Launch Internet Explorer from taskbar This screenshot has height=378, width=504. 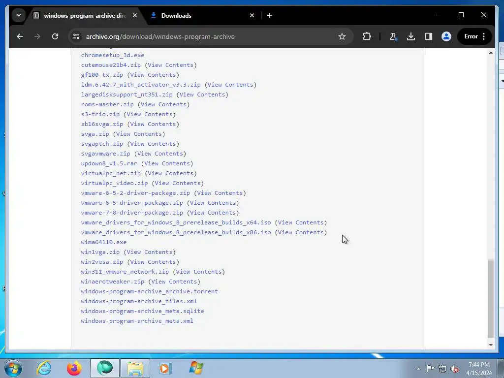[x=44, y=368]
